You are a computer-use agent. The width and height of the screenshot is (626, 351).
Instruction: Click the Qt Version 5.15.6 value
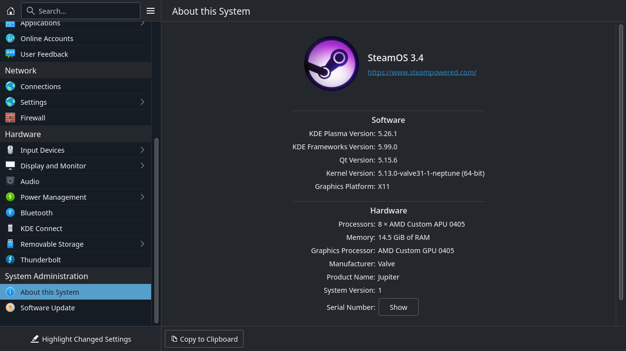387,160
